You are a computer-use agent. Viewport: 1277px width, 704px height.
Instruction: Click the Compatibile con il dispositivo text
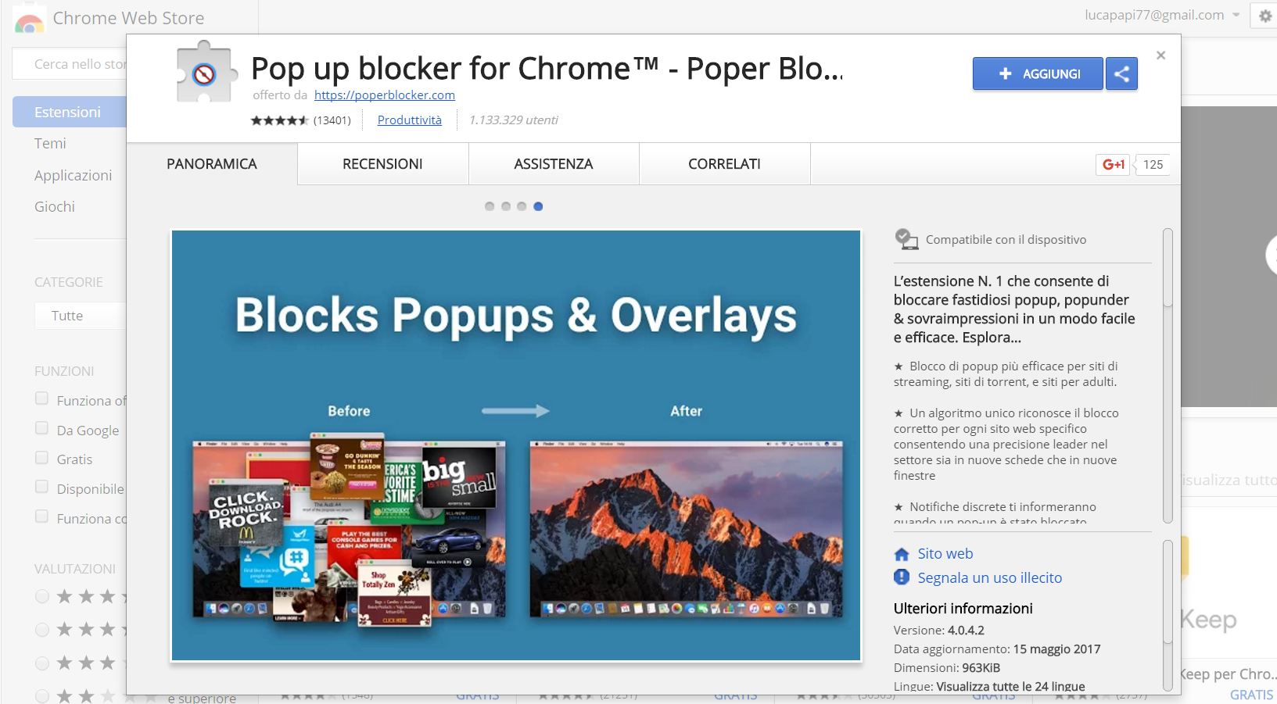(x=1006, y=240)
